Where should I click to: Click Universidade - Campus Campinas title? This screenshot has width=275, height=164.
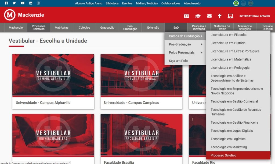[x=131, y=103]
